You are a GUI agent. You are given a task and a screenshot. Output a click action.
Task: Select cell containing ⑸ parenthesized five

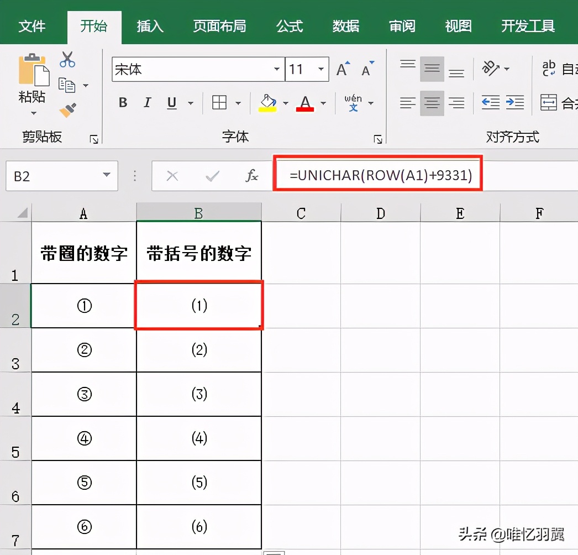click(x=199, y=483)
